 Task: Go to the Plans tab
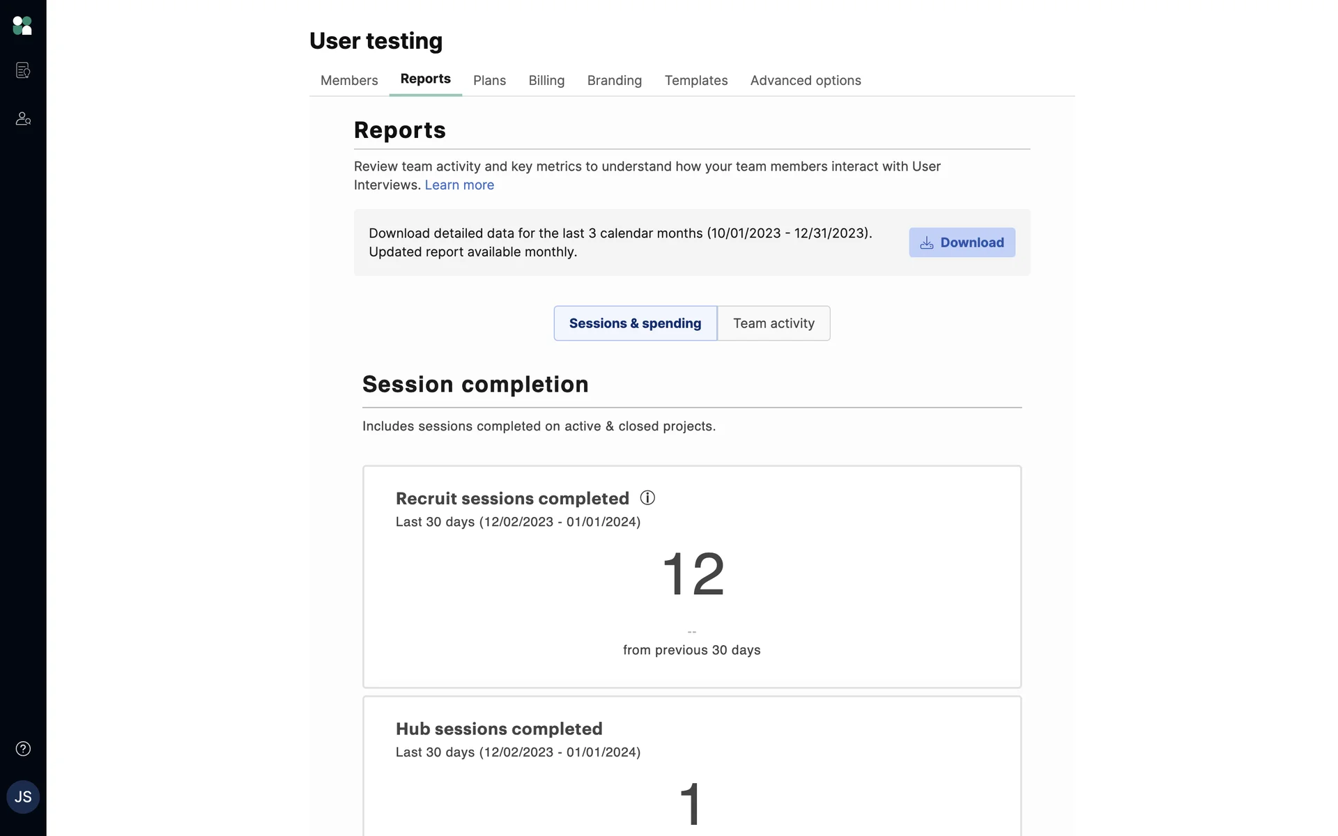point(489,81)
